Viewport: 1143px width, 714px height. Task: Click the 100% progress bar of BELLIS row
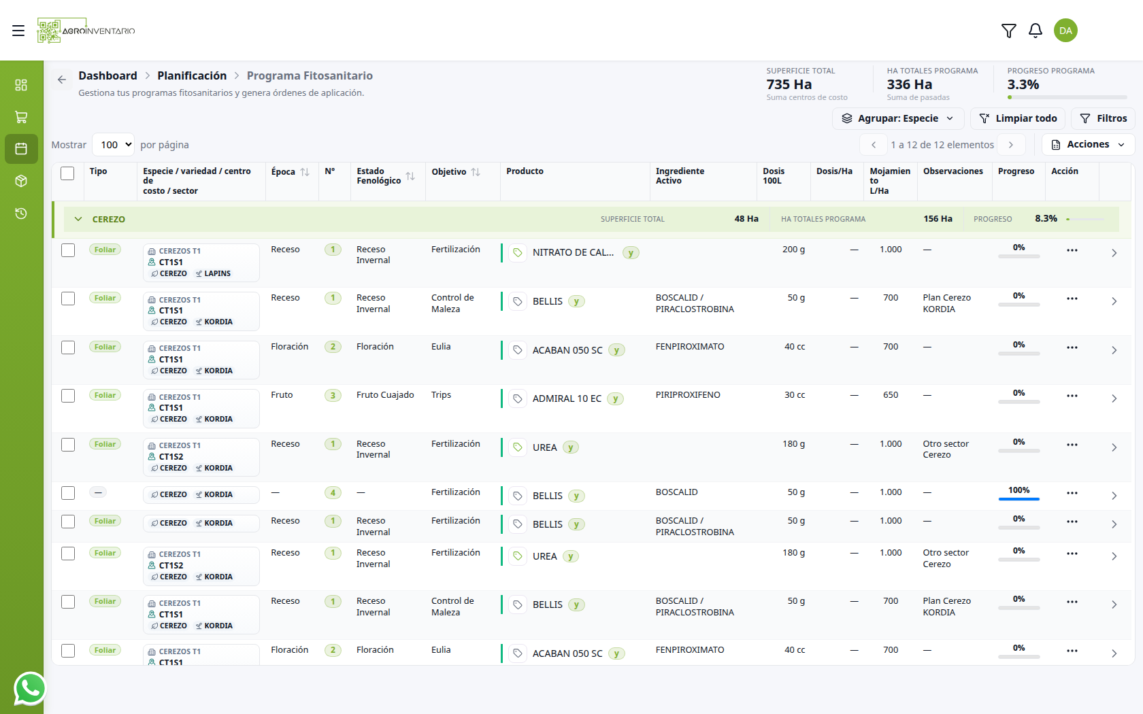1019,499
